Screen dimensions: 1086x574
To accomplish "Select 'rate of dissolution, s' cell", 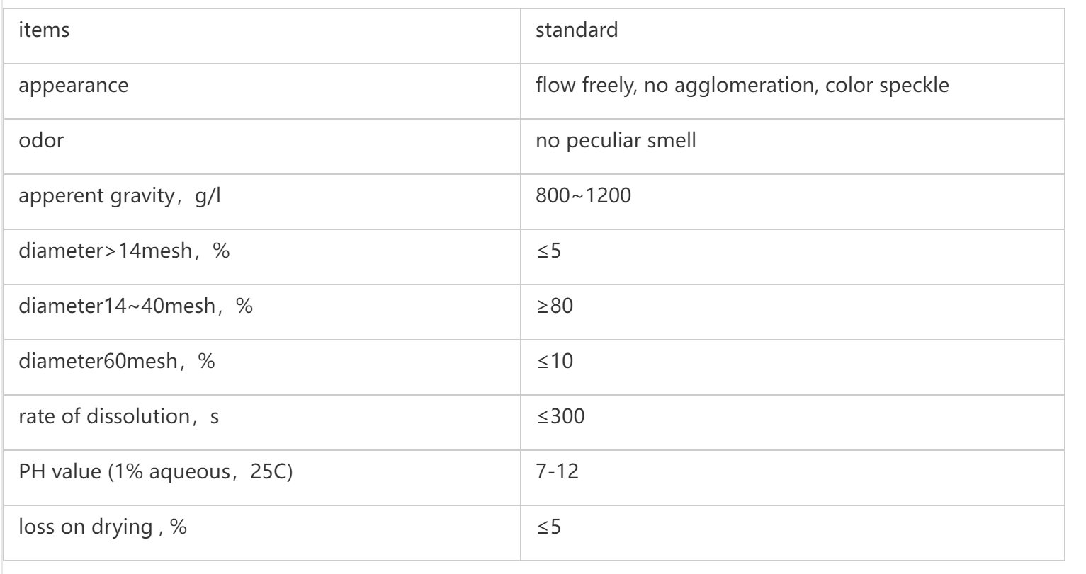I will 118,416.
